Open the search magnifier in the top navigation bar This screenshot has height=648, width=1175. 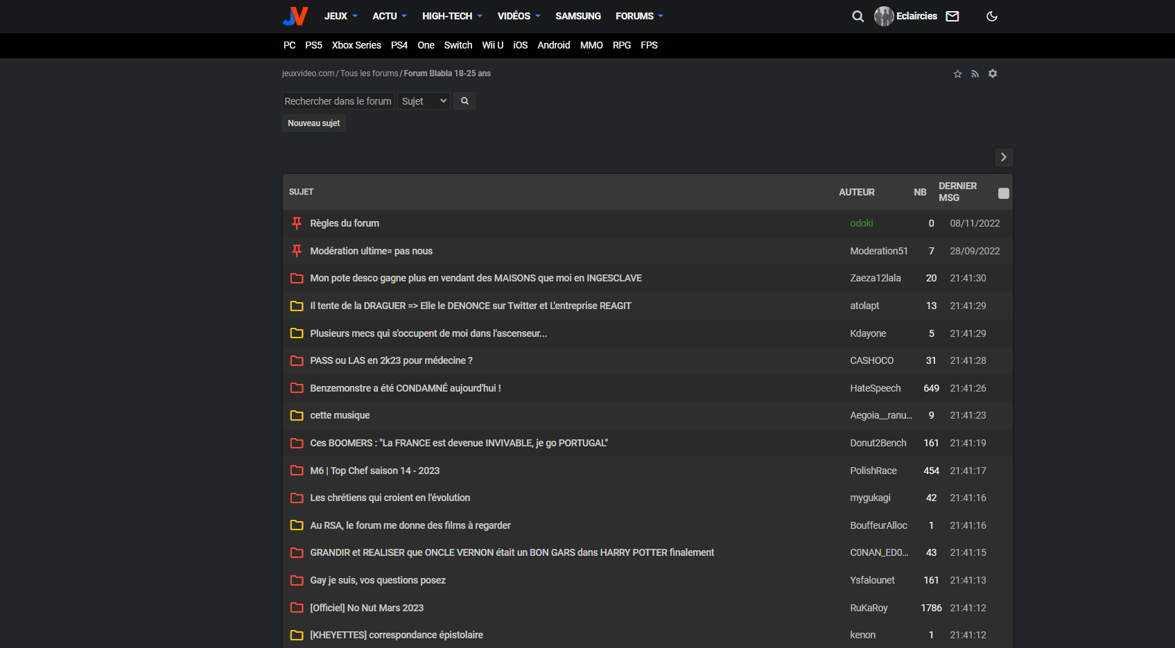click(858, 16)
